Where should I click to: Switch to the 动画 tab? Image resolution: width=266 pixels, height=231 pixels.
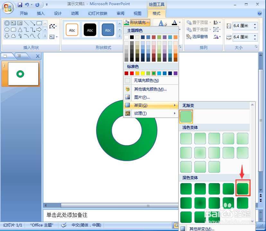[75, 14]
